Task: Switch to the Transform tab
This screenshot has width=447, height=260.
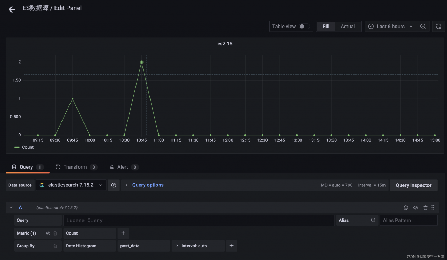Action: (x=76, y=167)
